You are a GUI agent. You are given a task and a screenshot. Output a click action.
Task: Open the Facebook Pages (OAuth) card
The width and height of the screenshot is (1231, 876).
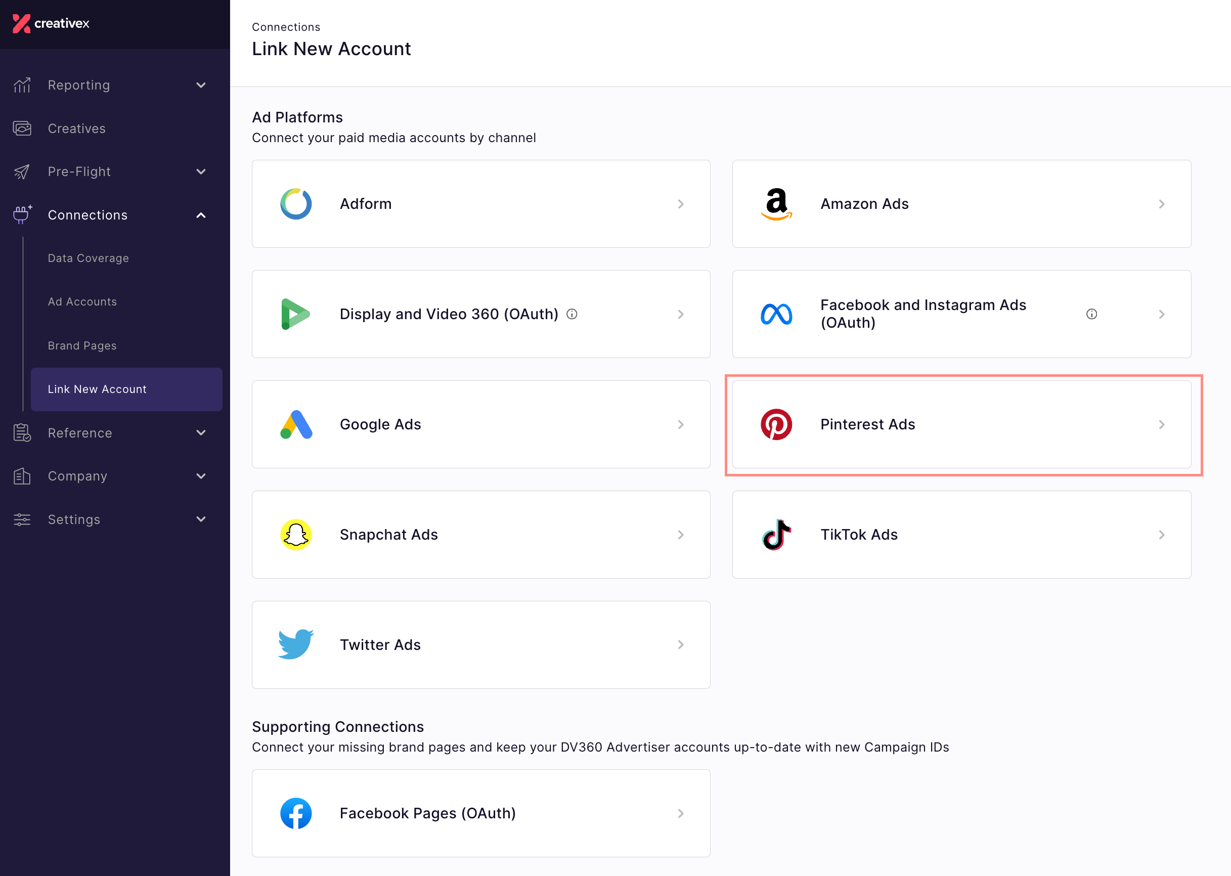(x=480, y=813)
